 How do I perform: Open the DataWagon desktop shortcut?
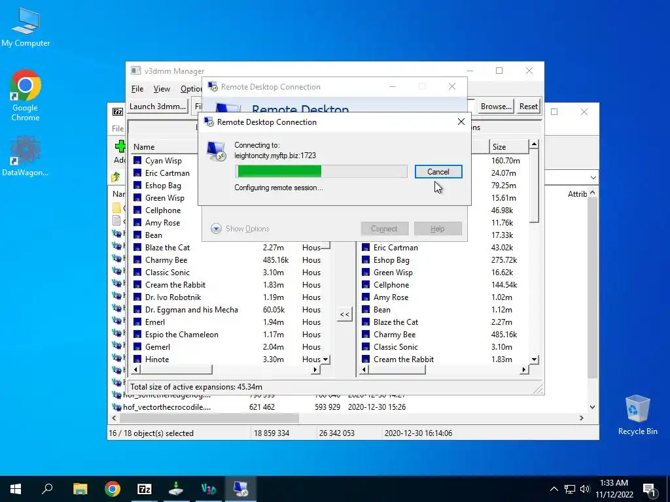coord(26,156)
